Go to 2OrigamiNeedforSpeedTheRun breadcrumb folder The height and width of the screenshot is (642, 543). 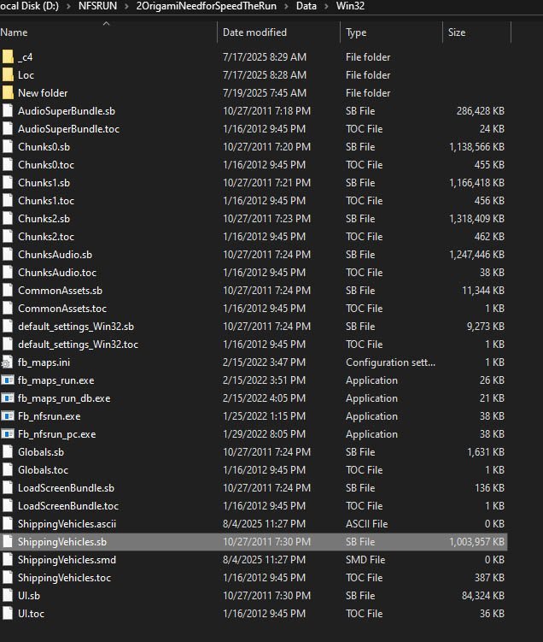pos(207,6)
